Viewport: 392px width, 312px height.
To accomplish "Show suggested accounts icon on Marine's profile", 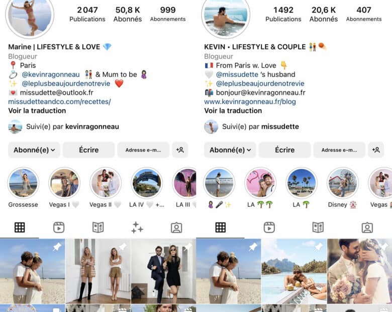I will 180,150.
